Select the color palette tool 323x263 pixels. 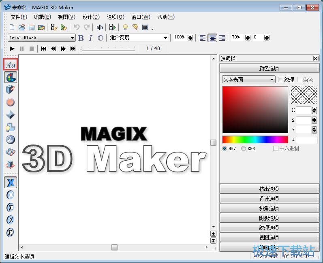(11, 77)
